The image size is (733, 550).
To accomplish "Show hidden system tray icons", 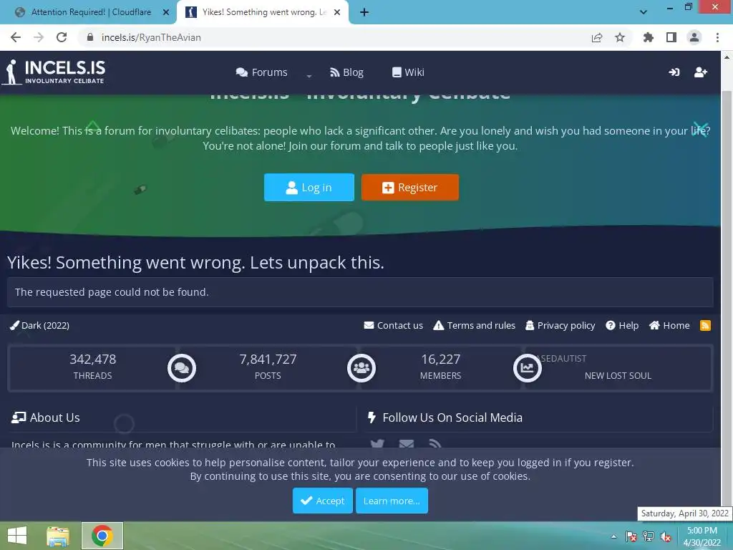I will pos(613,536).
